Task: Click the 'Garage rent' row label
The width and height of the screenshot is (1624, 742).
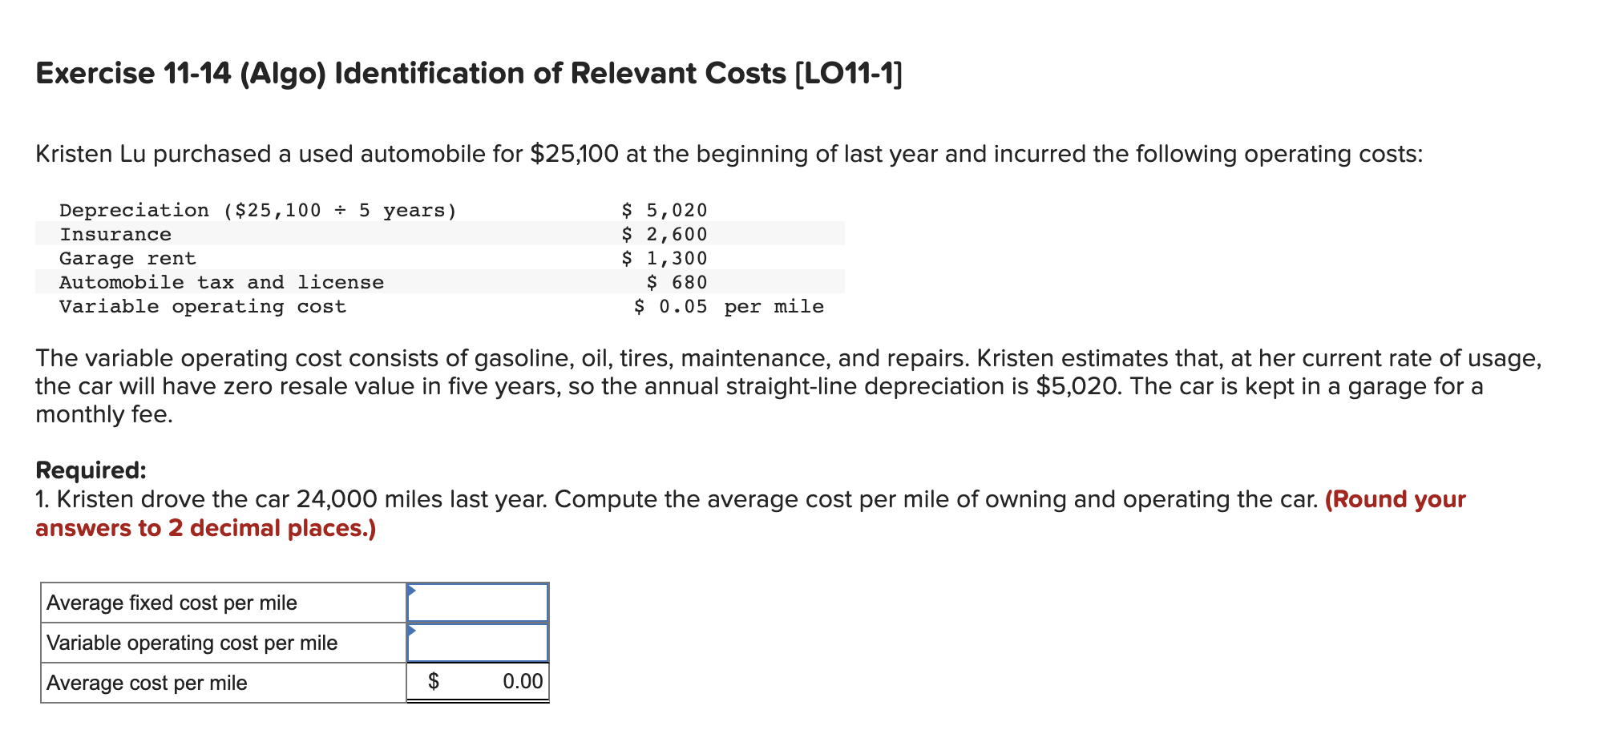Action: pyautogui.click(x=127, y=258)
